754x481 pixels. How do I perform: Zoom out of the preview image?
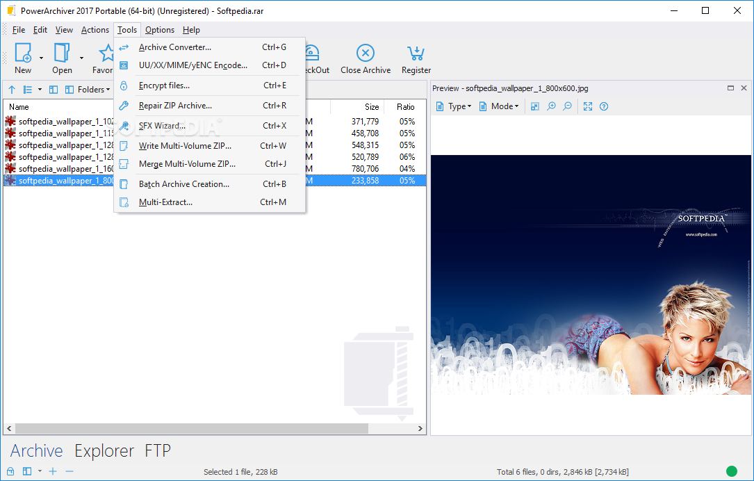tap(568, 106)
